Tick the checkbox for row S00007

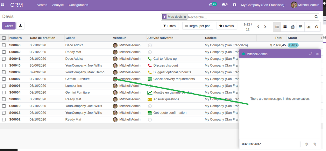coord(4,79)
